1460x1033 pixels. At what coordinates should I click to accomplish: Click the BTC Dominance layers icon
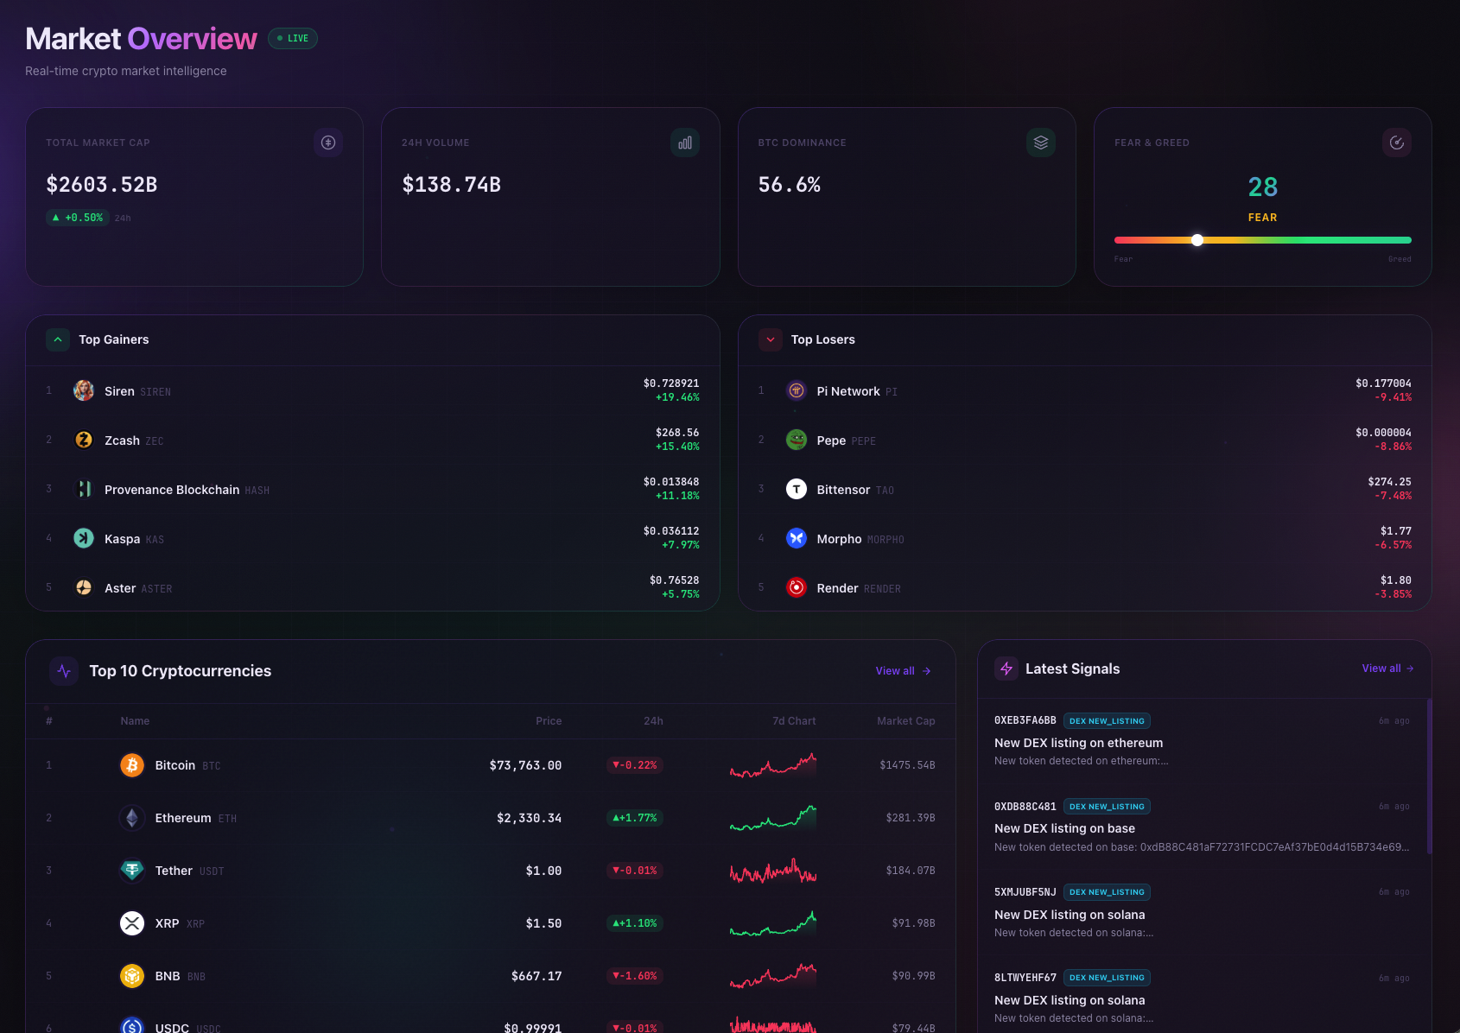point(1041,143)
